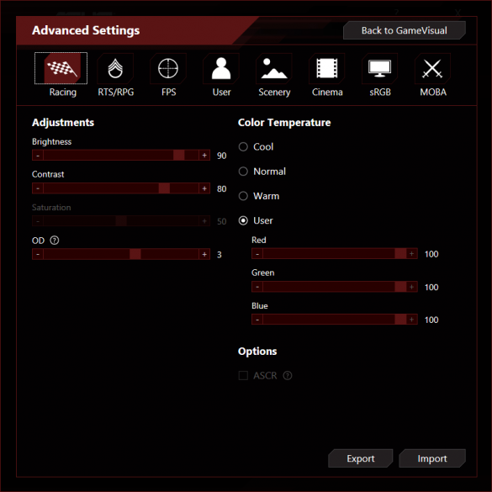Select the Cool color temperature option
The image size is (492, 492).
[x=243, y=147]
